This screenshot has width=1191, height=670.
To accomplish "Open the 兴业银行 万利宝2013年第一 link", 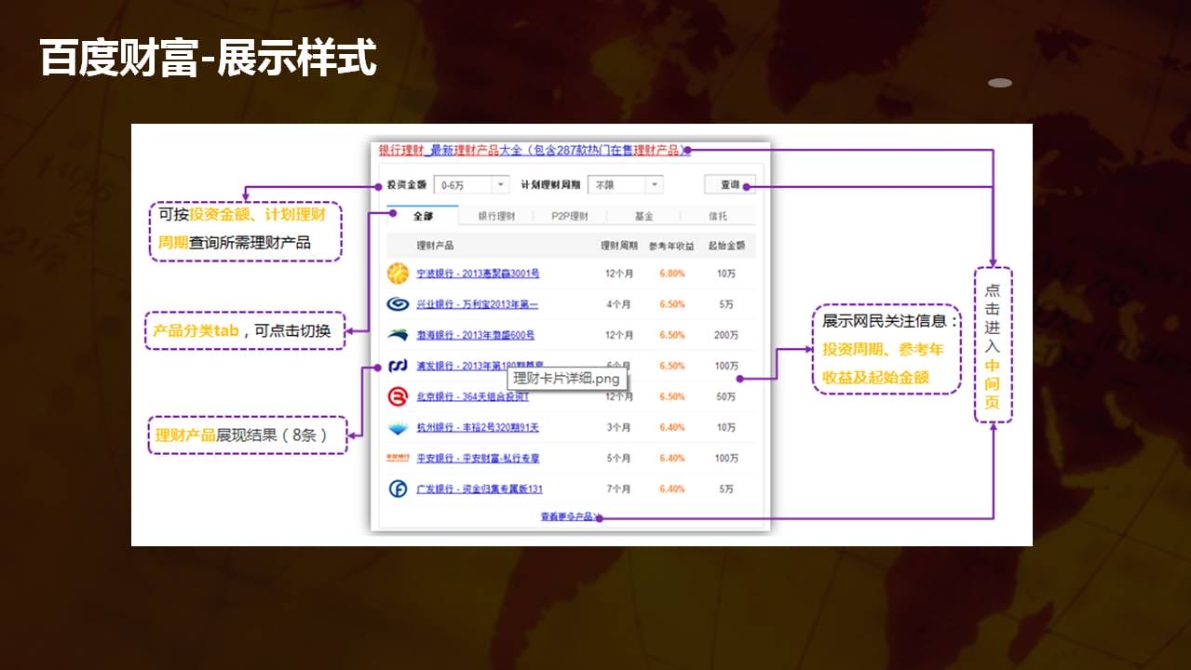I will pos(477,304).
